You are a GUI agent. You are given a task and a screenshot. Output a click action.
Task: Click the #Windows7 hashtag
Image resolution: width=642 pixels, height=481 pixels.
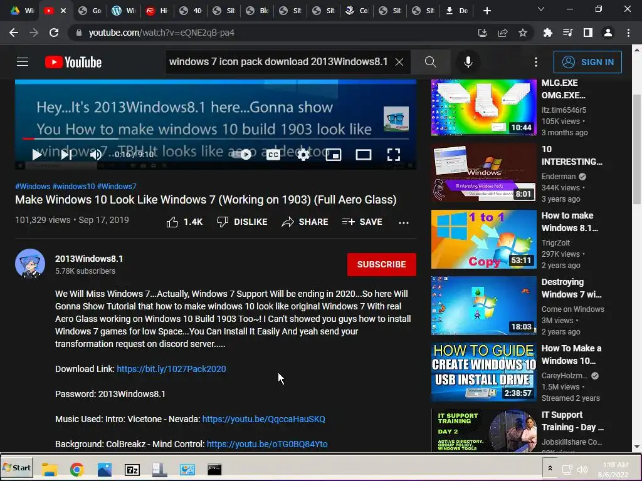[x=117, y=187]
